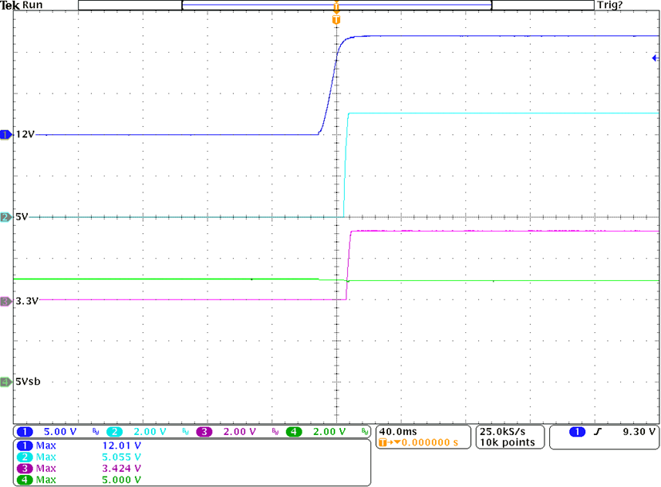The width and height of the screenshot is (661, 487).
Task: Click the 5Vsb waveform label
Action: pos(28,382)
